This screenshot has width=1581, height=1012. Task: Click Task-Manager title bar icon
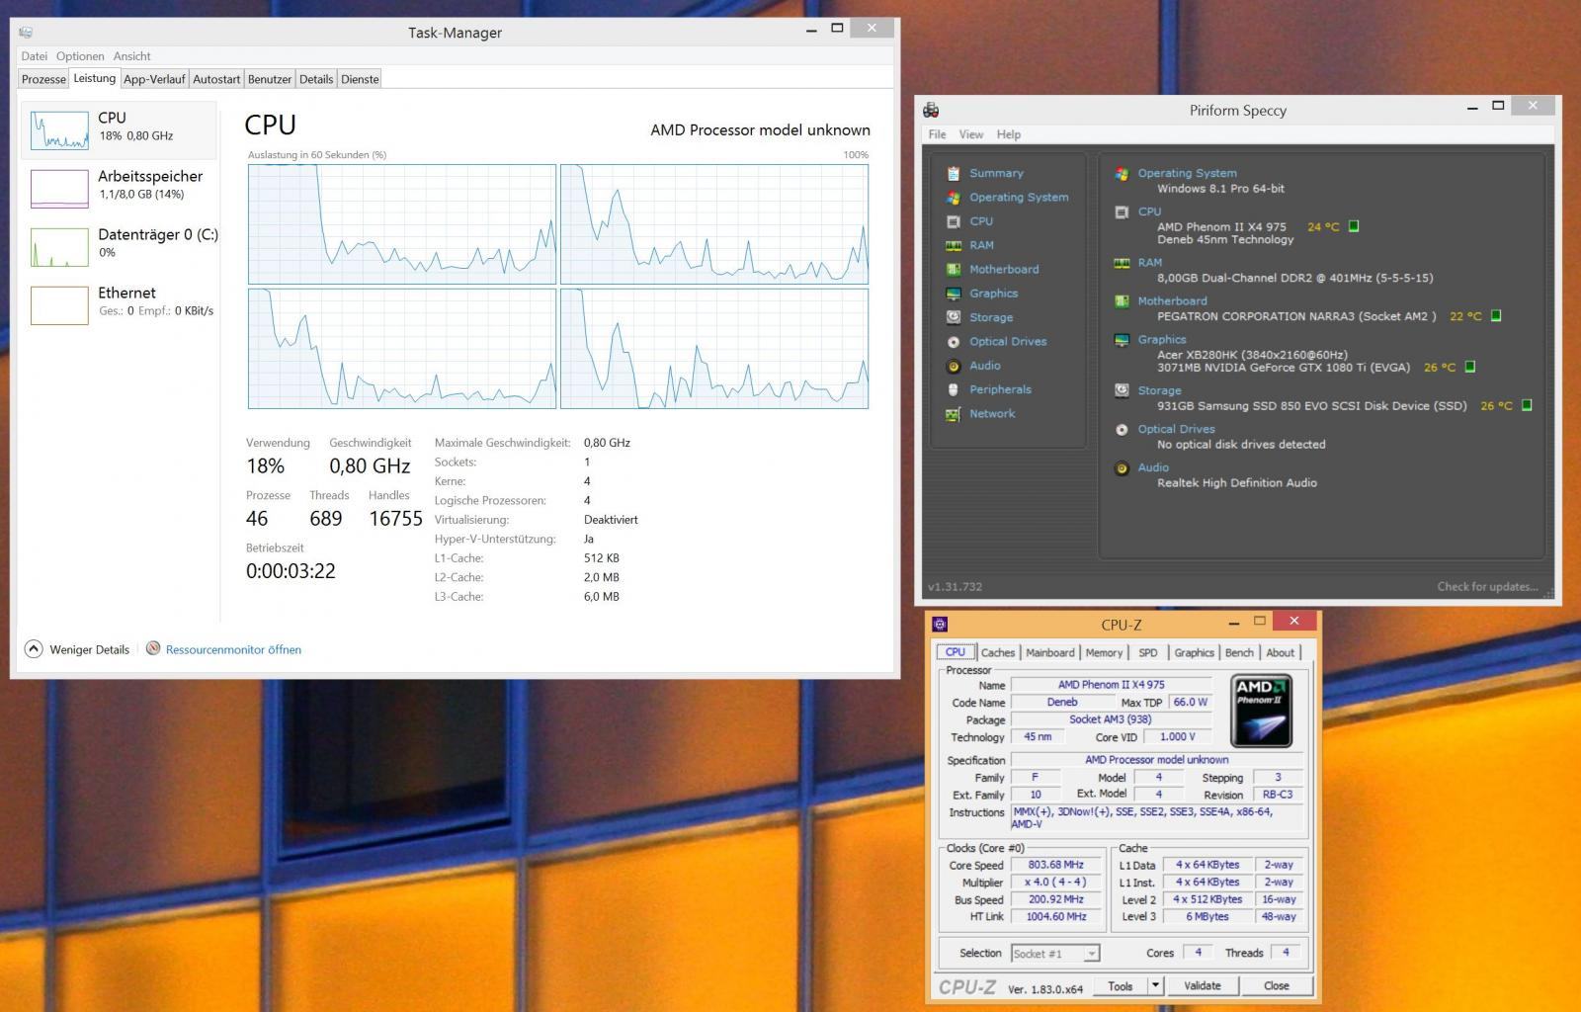click(26, 33)
